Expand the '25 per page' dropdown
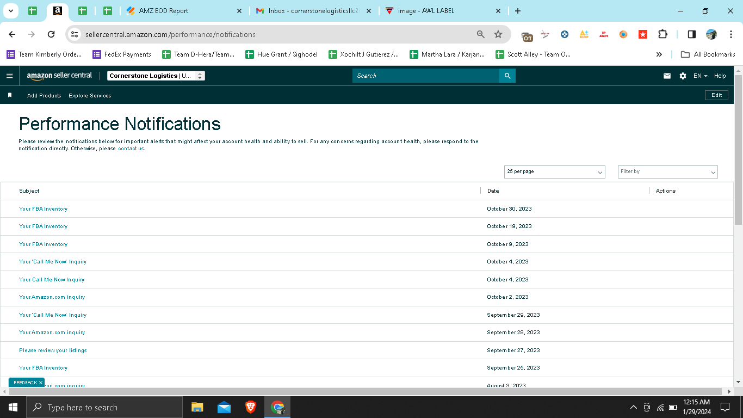Image resolution: width=743 pixels, height=418 pixels. pos(555,172)
